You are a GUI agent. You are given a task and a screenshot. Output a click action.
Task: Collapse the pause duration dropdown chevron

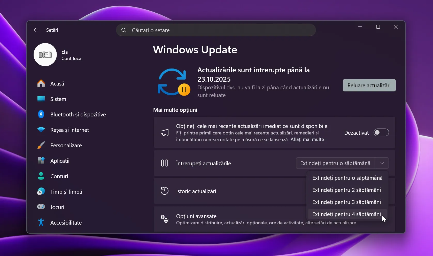click(382, 163)
